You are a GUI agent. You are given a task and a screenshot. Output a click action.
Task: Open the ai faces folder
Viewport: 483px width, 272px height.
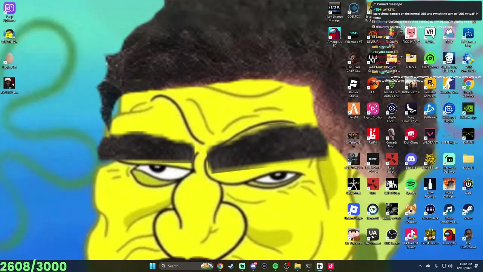click(x=411, y=61)
